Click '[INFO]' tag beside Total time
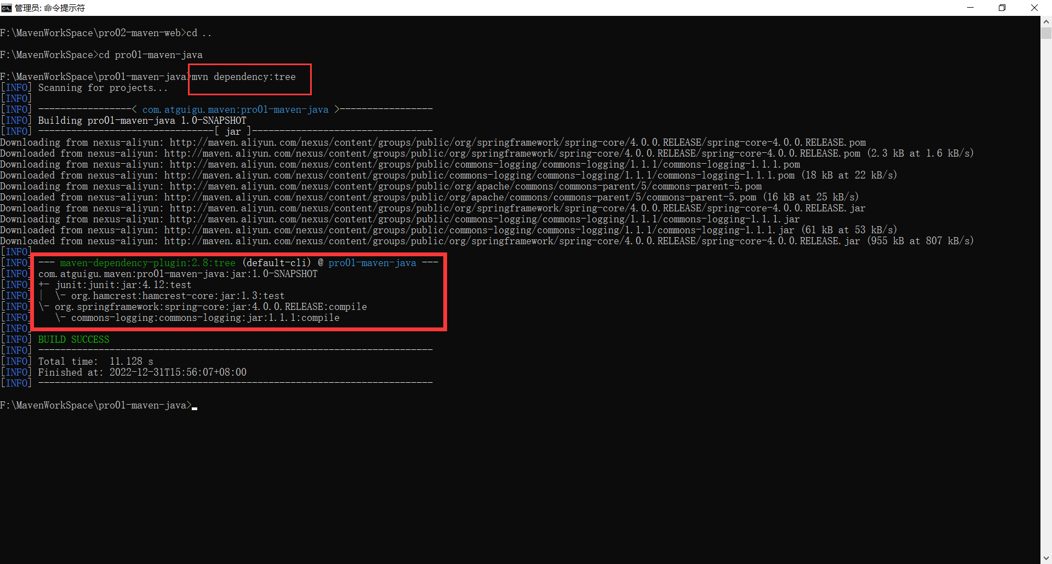Image resolution: width=1052 pixels, height=564 pixels. click(x=16, y=361)
